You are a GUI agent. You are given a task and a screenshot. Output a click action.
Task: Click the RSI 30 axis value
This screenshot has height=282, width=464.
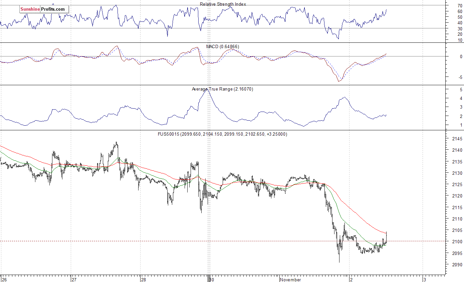click(460, 29)
